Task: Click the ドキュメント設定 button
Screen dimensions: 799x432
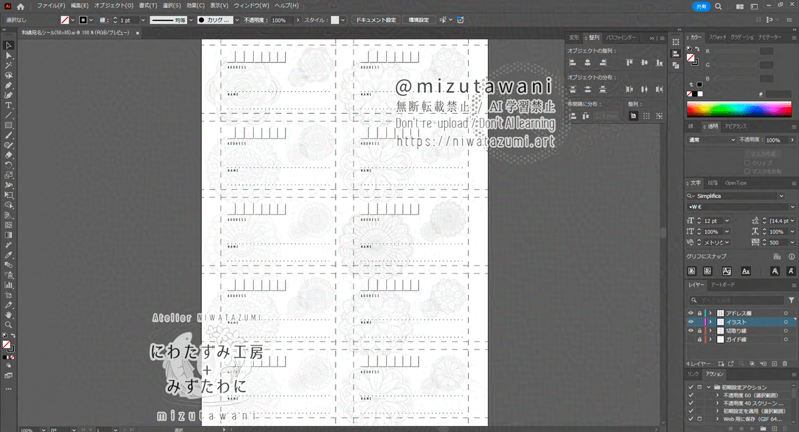Action: pyautogui.click(x=376, y=20)
